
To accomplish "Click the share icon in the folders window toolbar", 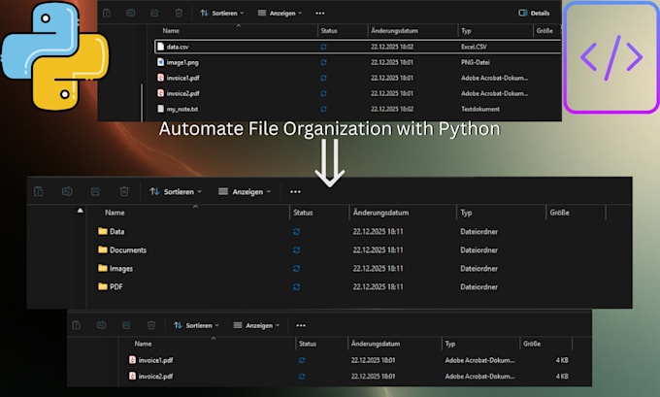I will pos(95,191).
